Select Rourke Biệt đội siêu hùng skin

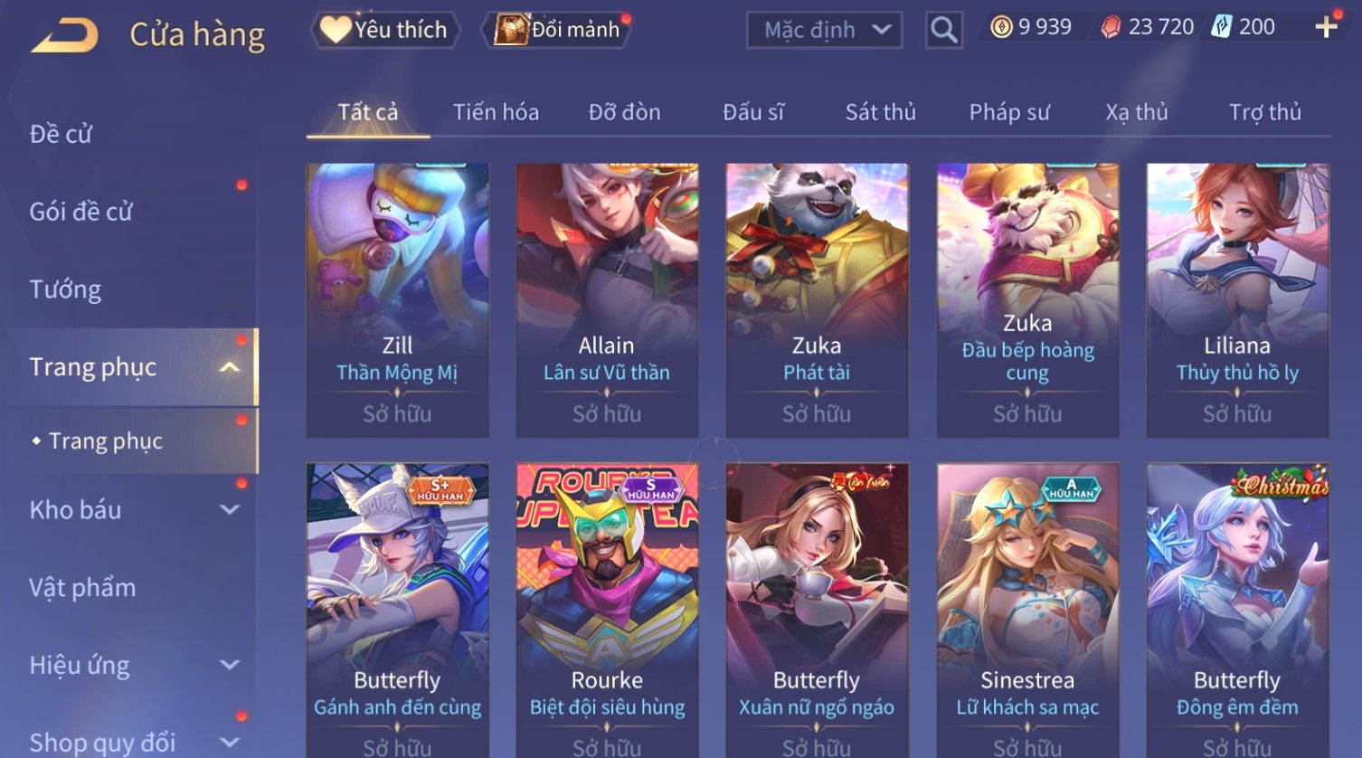click(608, 611)
